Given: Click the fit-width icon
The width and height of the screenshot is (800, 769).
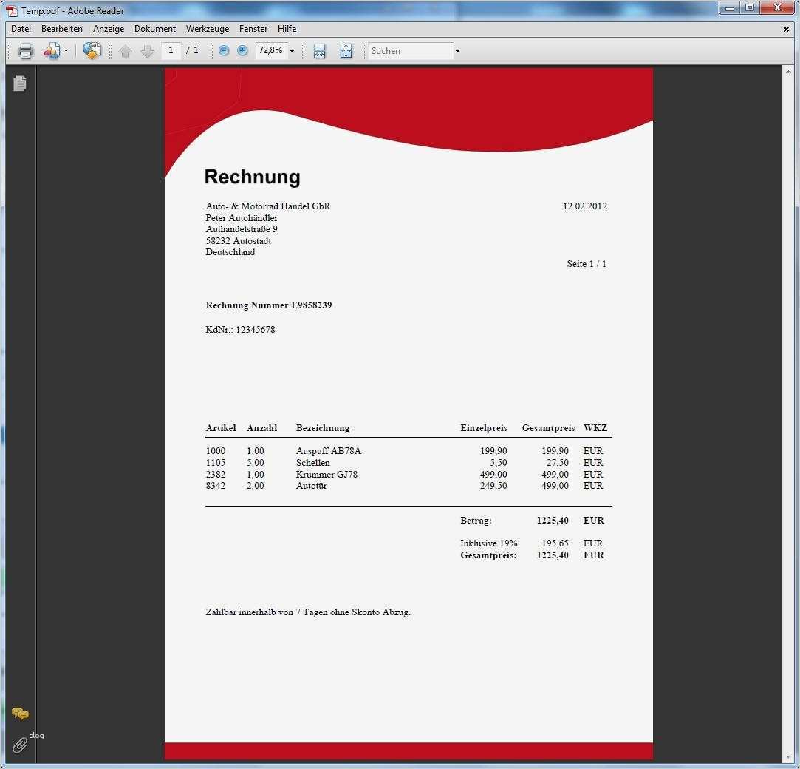Looking at the screenshot, I should pos(320,50).
